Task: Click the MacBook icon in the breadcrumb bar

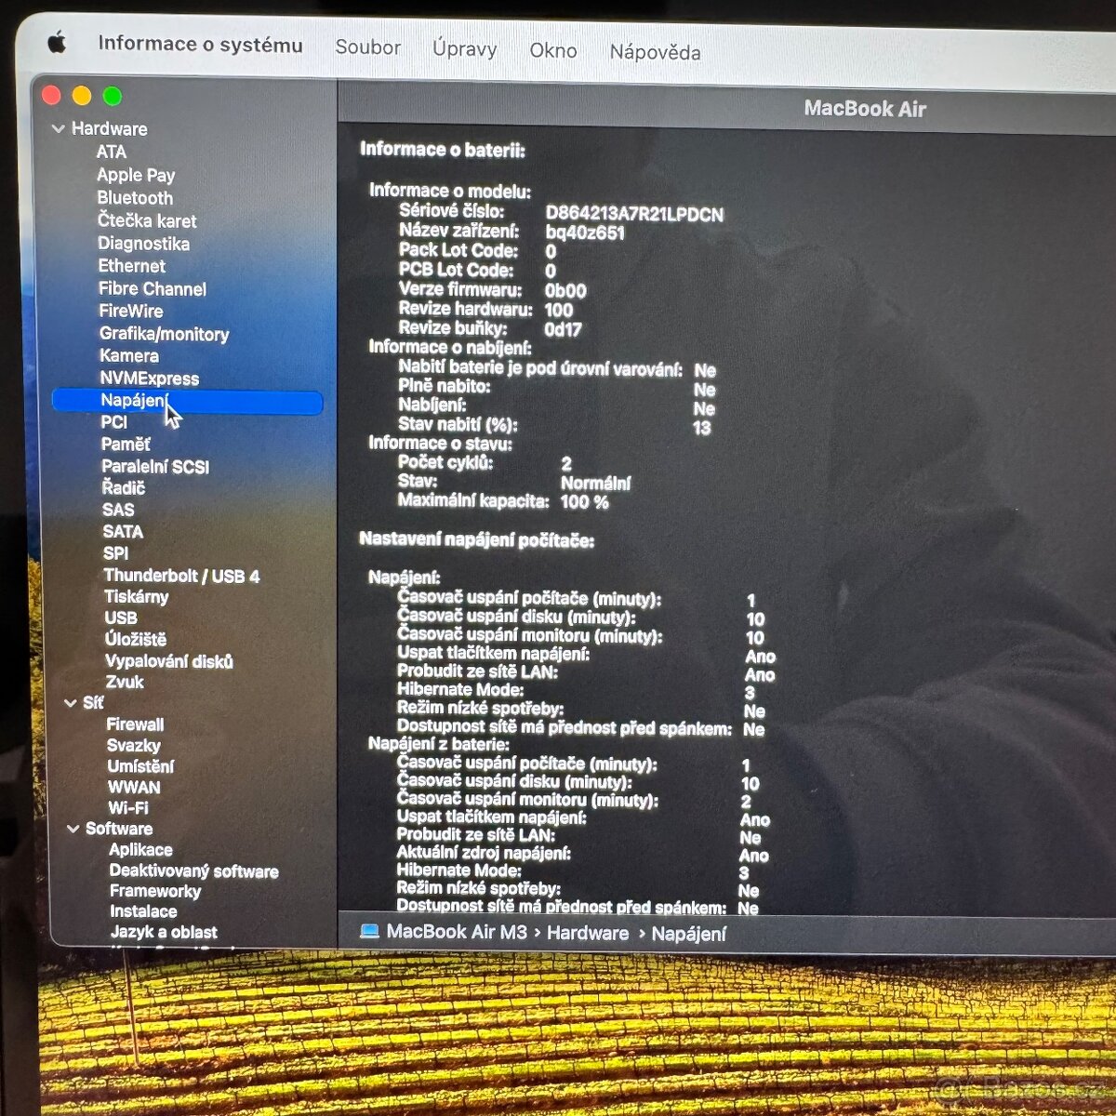Action: [369, 931]
